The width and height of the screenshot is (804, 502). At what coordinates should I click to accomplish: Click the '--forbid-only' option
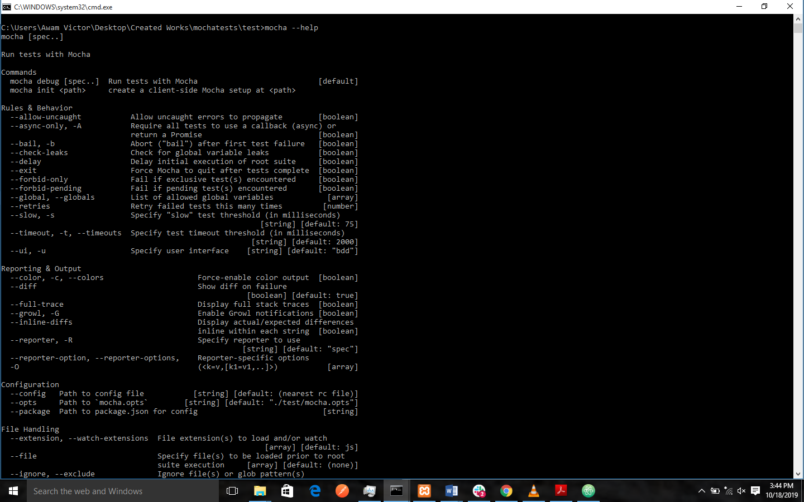39,180
